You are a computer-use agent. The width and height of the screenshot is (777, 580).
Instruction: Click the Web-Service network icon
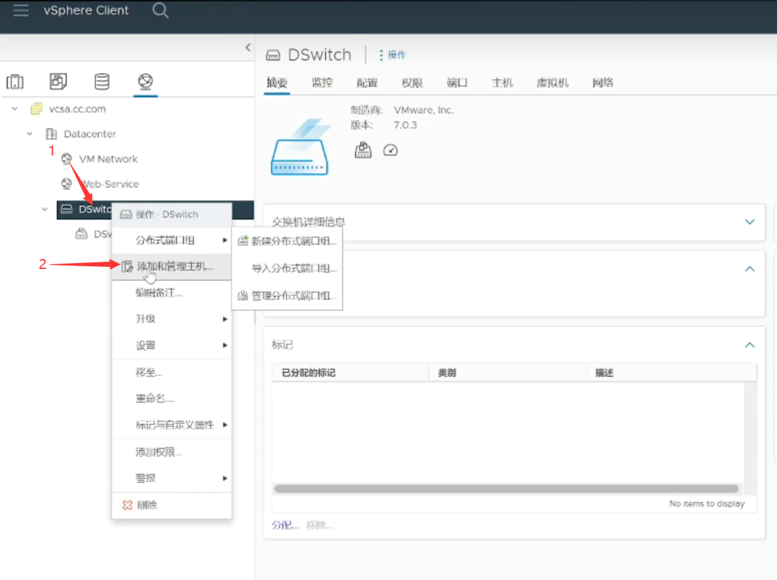pos(66,184)
